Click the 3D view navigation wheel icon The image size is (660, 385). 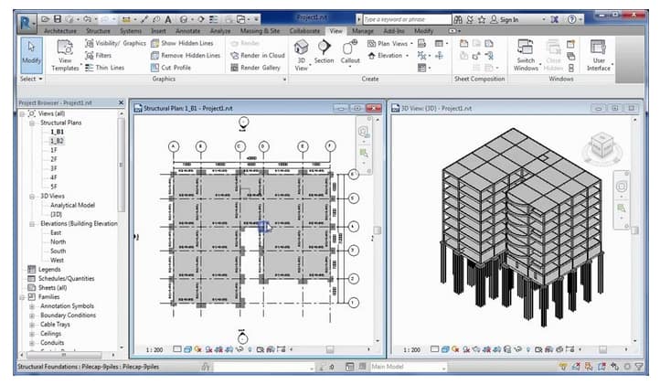click(622, 187)
